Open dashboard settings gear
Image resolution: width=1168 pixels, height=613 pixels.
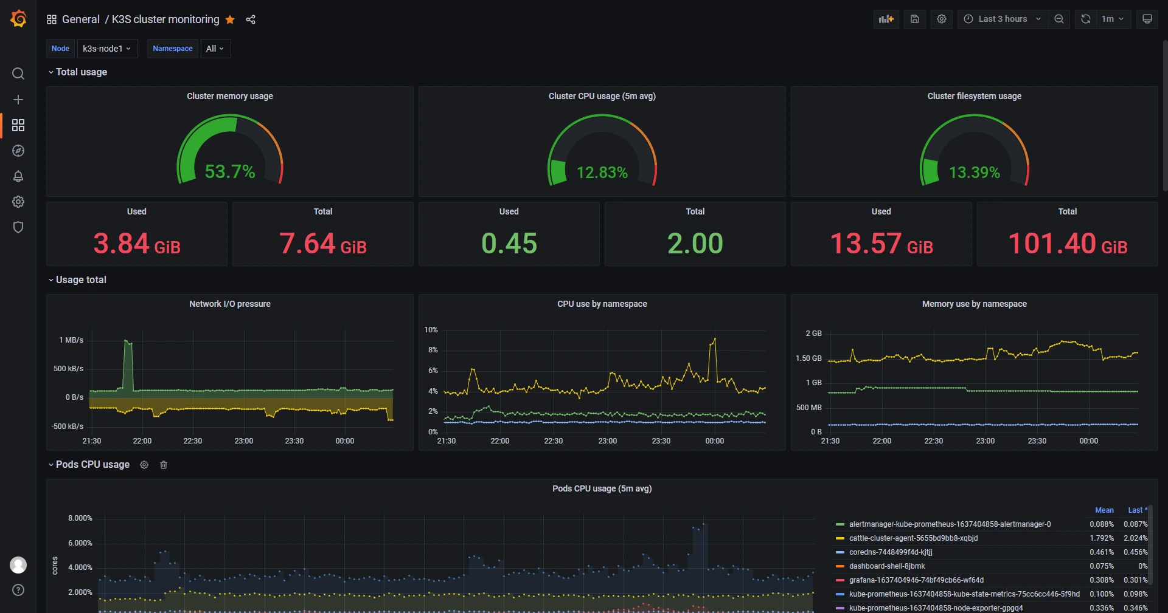pyautogui.click(x=941, y=19)
